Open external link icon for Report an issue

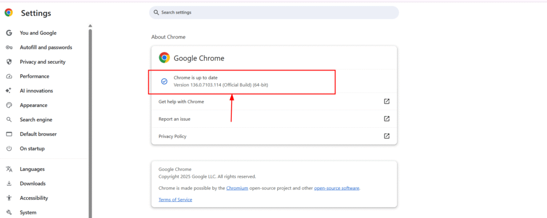[387, 119]
